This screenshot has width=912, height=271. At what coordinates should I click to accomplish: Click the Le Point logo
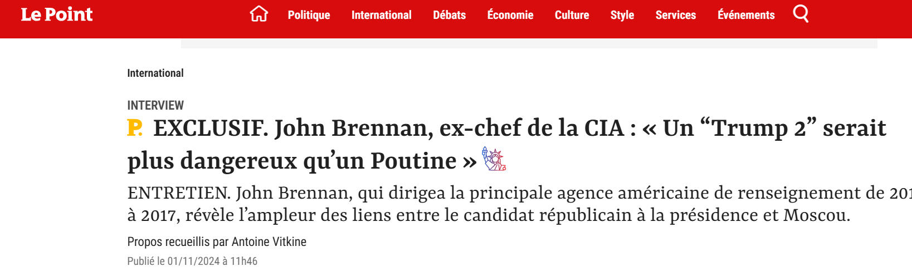(x=57, y=14)
